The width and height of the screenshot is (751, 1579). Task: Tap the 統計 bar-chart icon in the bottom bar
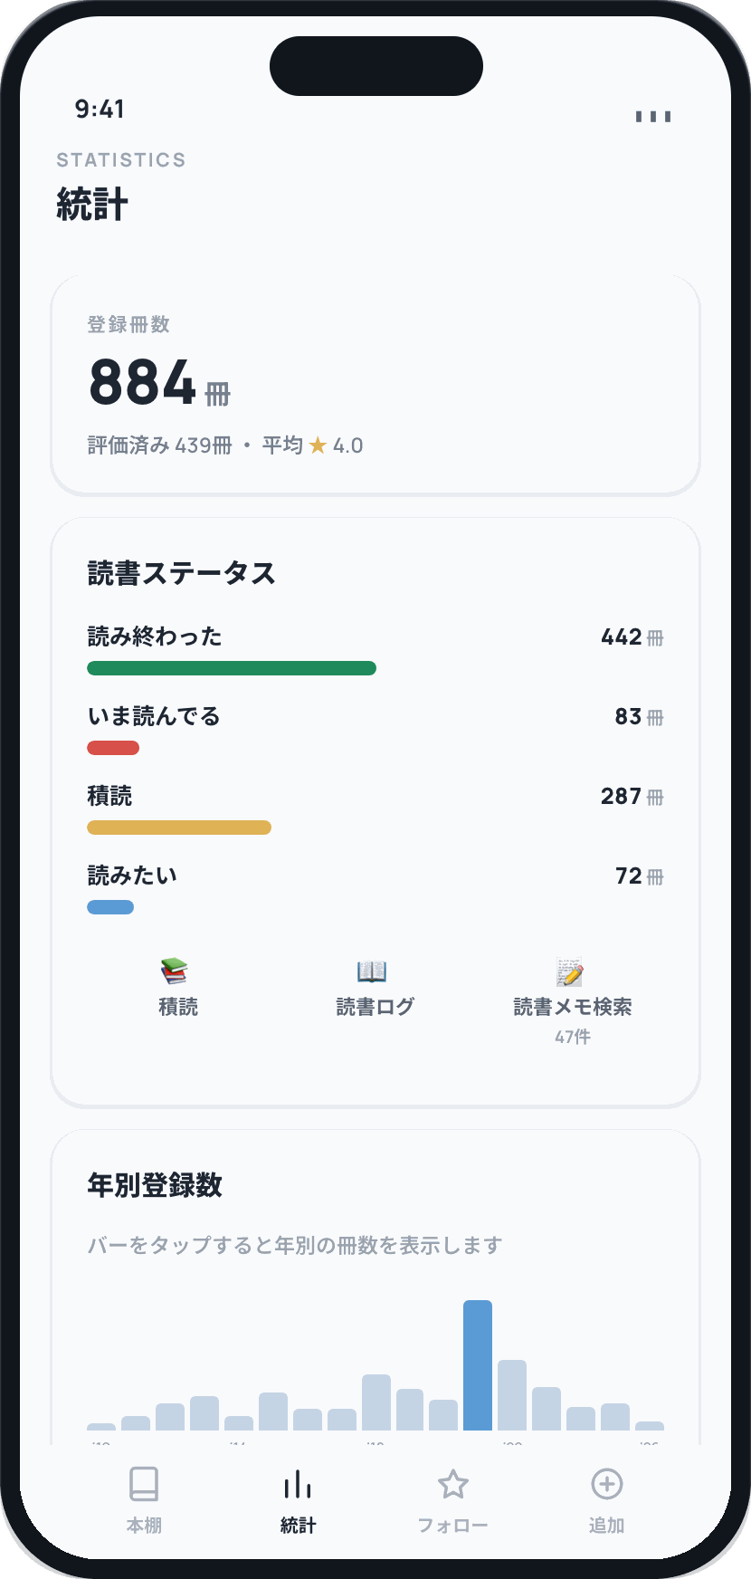[298, 1484]
